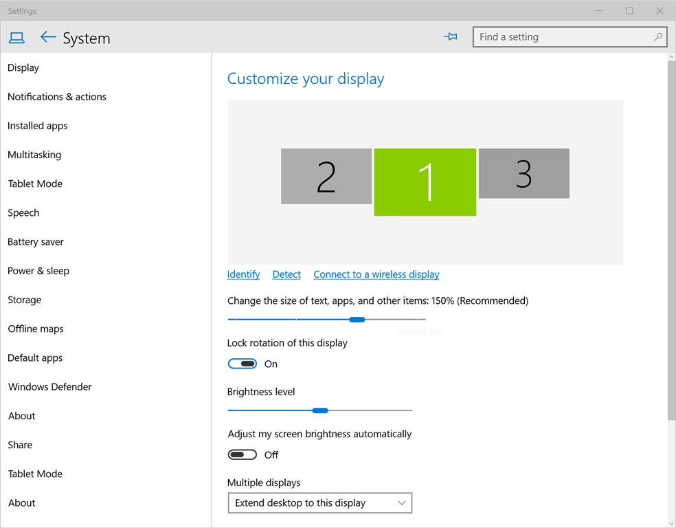Toggle Adjust my screen brightness automatically

pyautogui.click(x=243, y=454)
